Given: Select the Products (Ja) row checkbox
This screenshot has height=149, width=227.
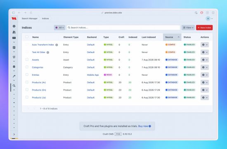Looking at the screenshot, I should [x=27, y=97].
